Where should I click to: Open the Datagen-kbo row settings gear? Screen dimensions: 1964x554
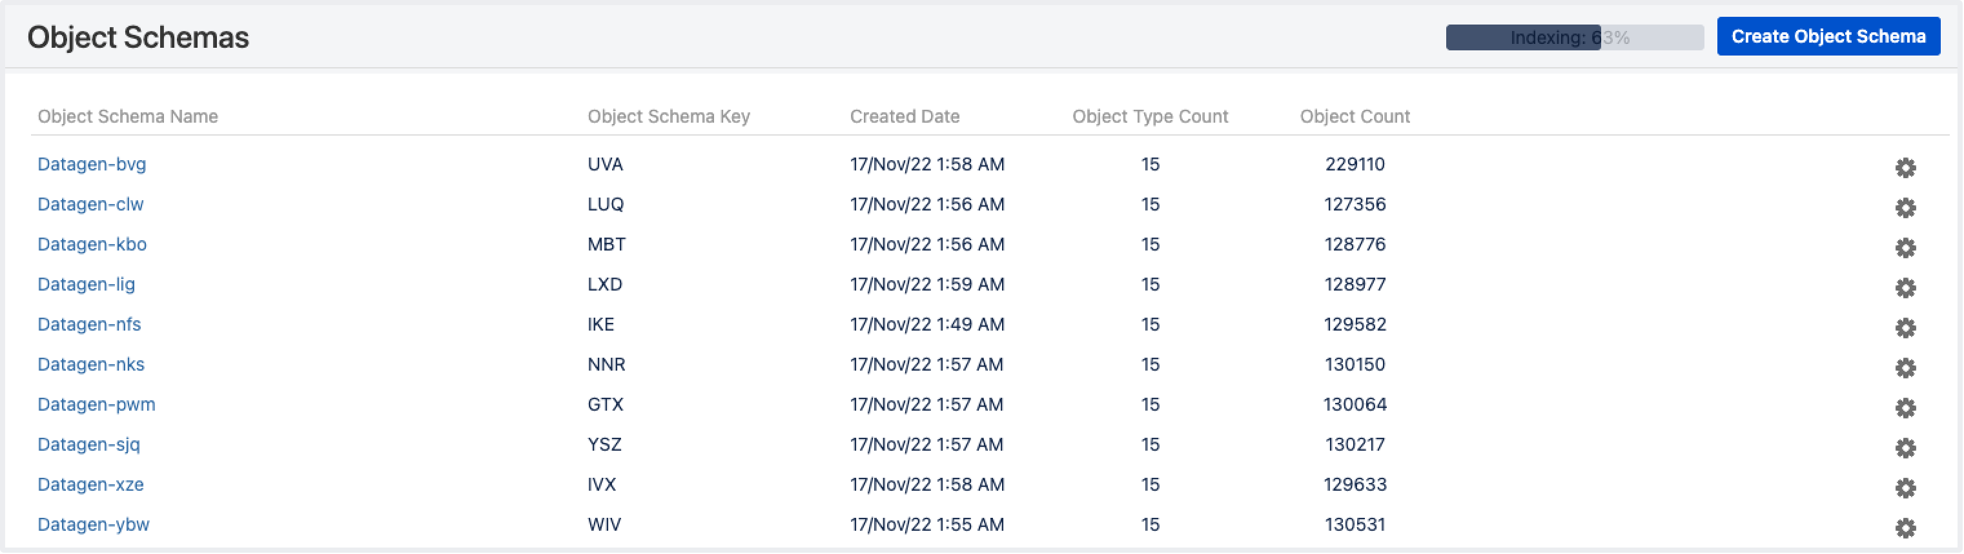click(x=1905, y=248)
